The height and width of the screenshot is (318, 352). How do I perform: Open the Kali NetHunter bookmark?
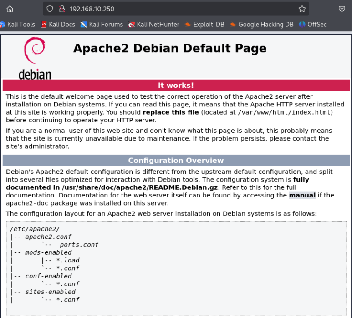point(154,24)
